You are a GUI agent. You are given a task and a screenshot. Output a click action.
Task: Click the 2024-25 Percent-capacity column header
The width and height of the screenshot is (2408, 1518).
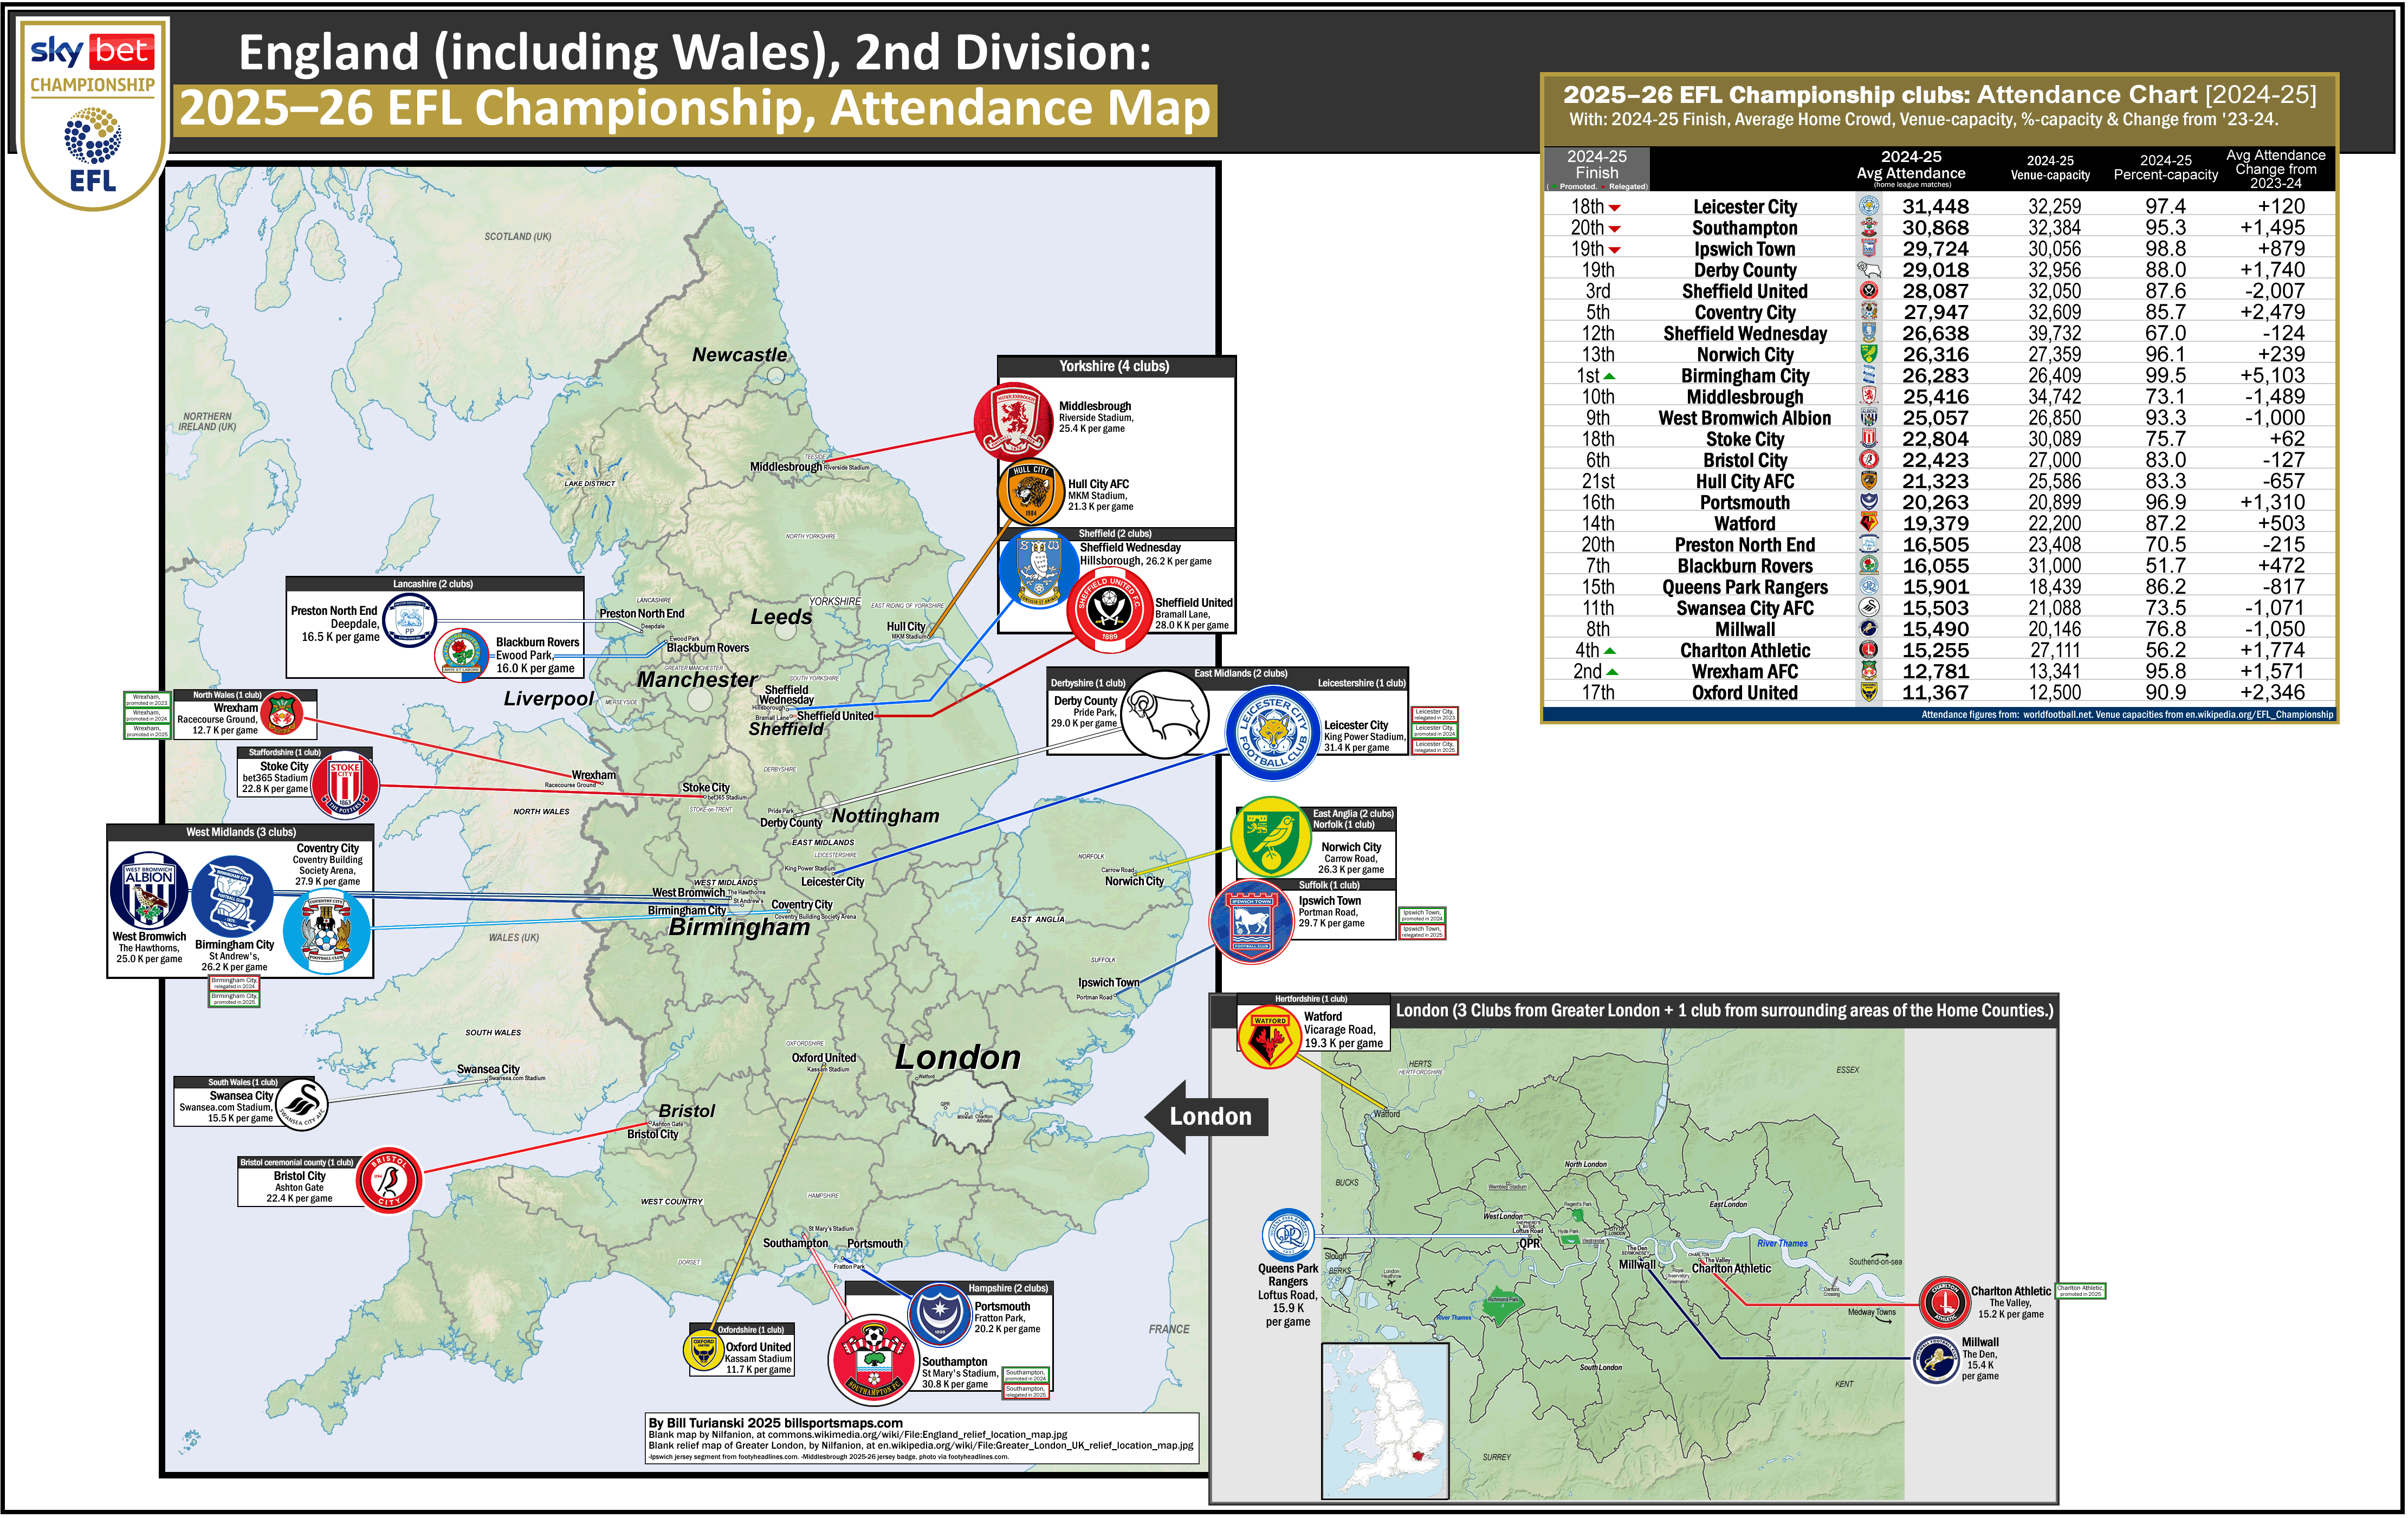tap(2166, 167)
